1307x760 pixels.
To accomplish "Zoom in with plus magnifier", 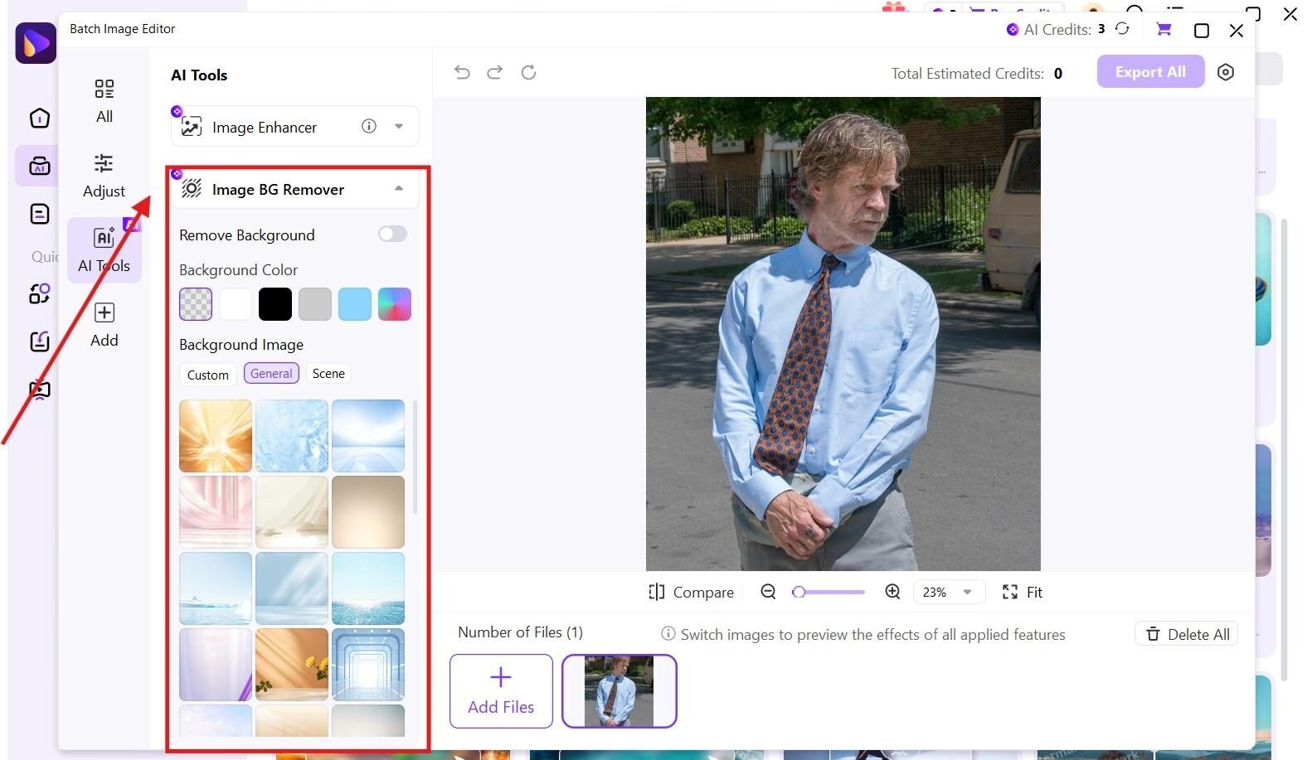I will click(892, 592).
